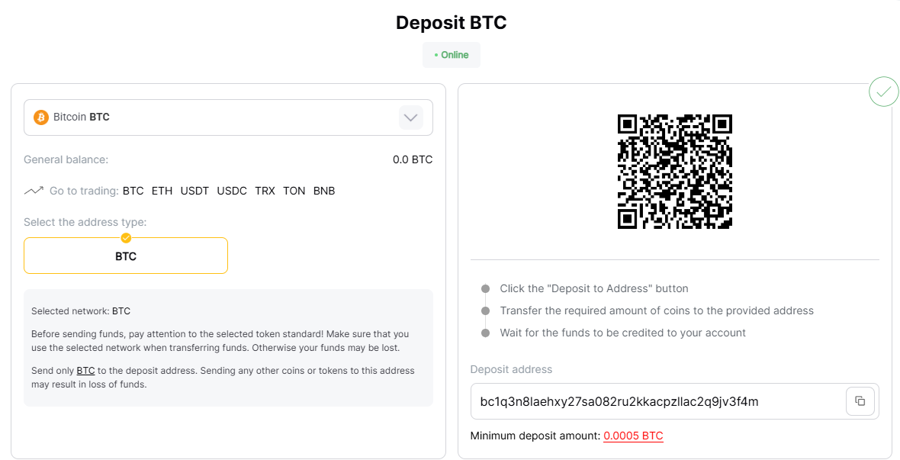Click the QR code image

674,171
